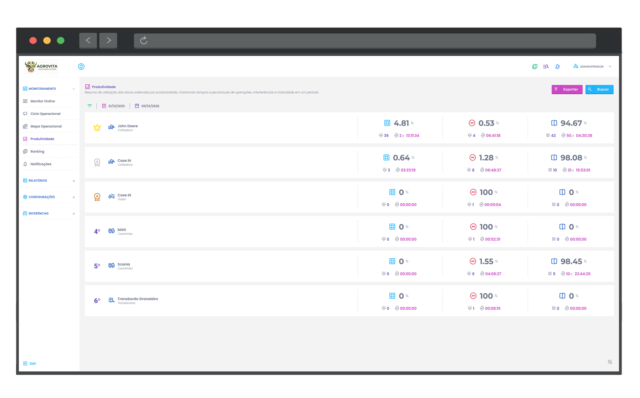Click the Buscar button

click(x=599, y=89)
